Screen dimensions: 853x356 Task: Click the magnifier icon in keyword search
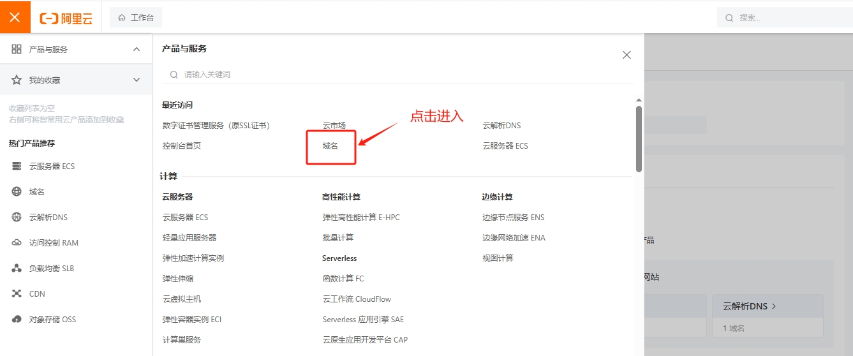(174, 75)
